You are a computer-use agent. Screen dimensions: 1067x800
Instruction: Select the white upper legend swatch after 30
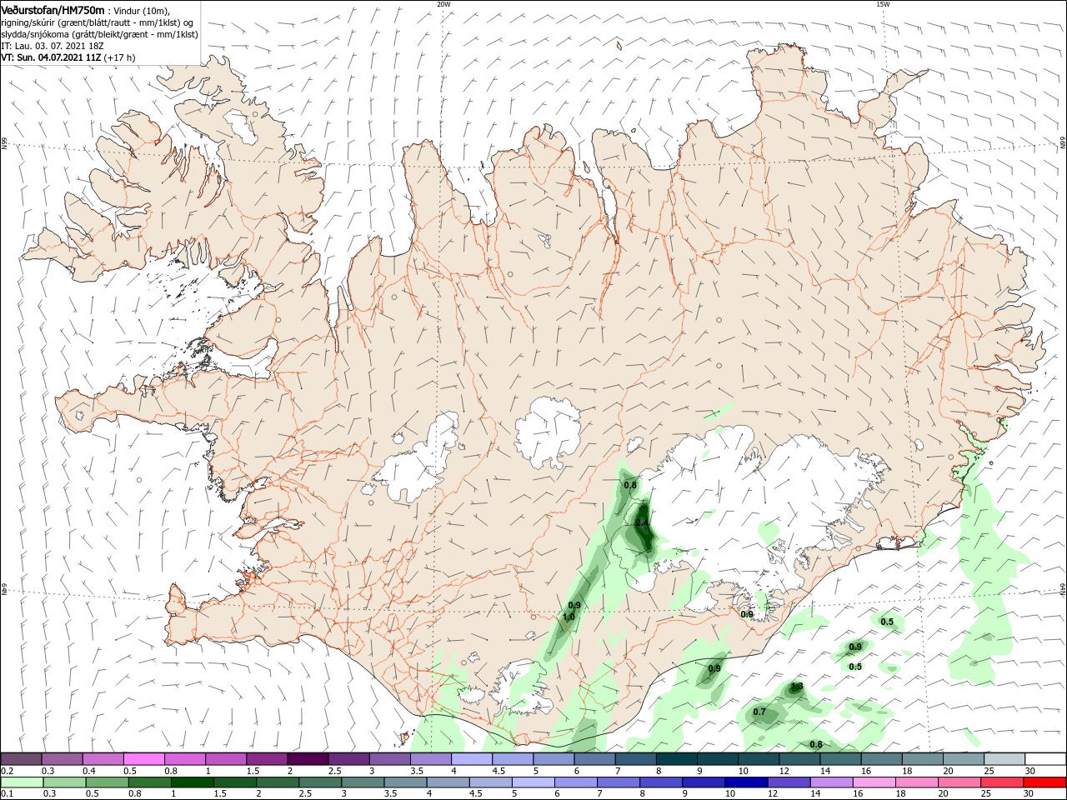[x=1046, y=758]
